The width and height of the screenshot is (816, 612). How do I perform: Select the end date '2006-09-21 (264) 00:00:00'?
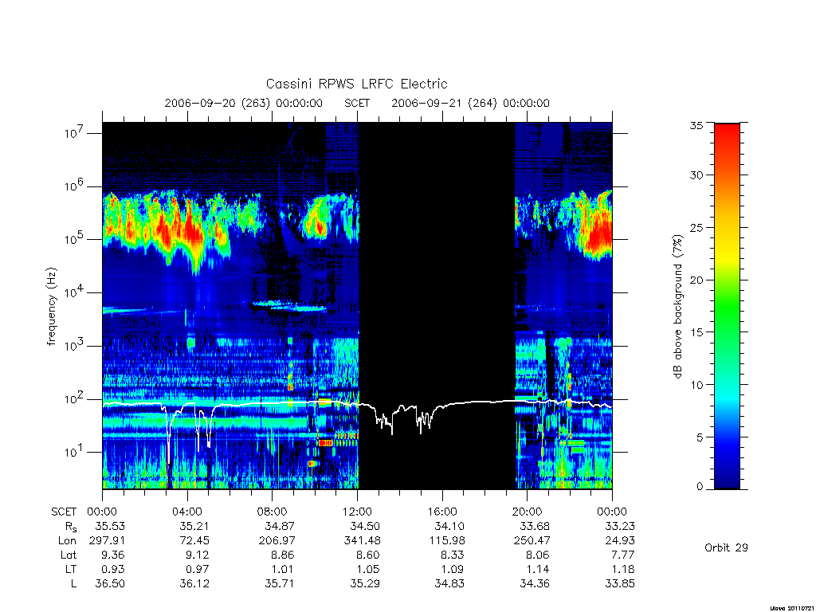(470, 103)
